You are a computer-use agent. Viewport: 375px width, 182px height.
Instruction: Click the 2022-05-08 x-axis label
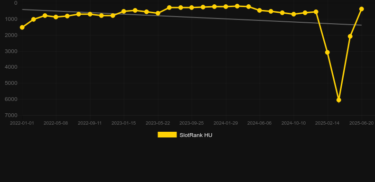pyautogui.click(x=56, y=123)
